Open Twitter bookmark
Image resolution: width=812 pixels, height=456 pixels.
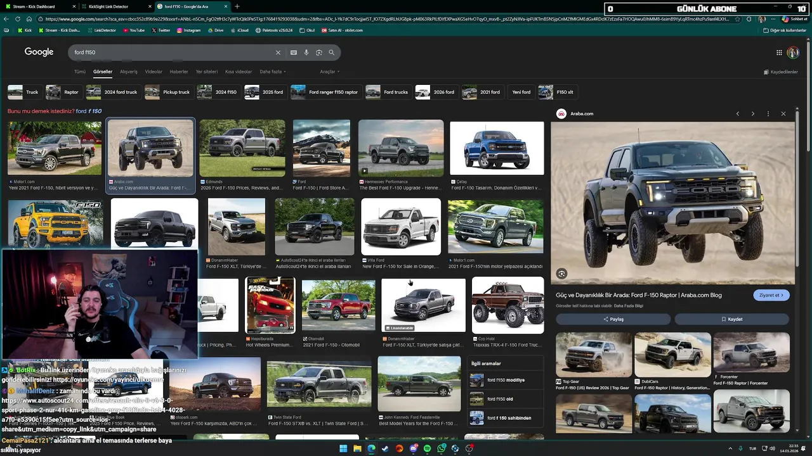(160, 30)
